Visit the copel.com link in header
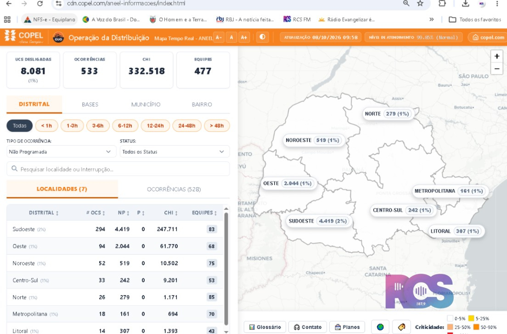The width and height of the screenshot is (507, 334). coord(488,37)
